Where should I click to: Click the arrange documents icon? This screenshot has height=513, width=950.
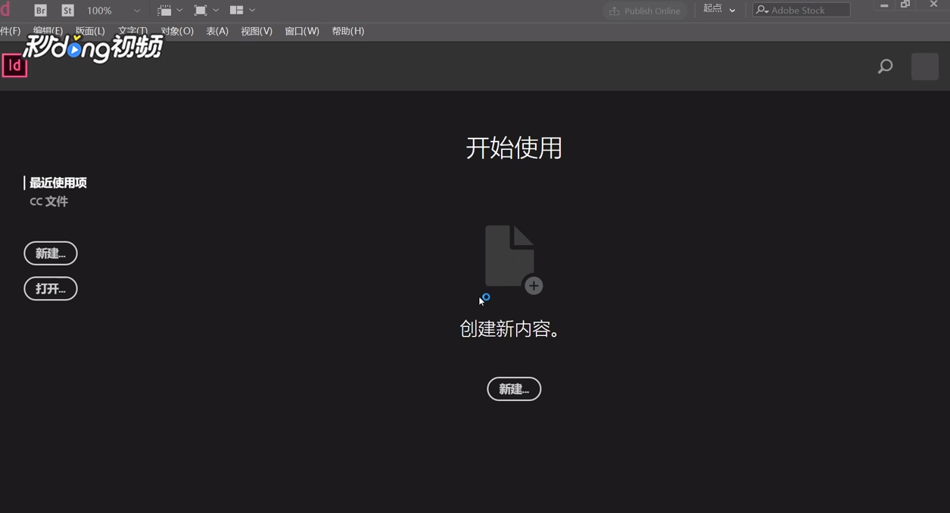237,10
